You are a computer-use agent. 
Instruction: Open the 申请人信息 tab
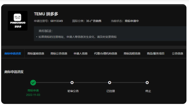(81, 54)
